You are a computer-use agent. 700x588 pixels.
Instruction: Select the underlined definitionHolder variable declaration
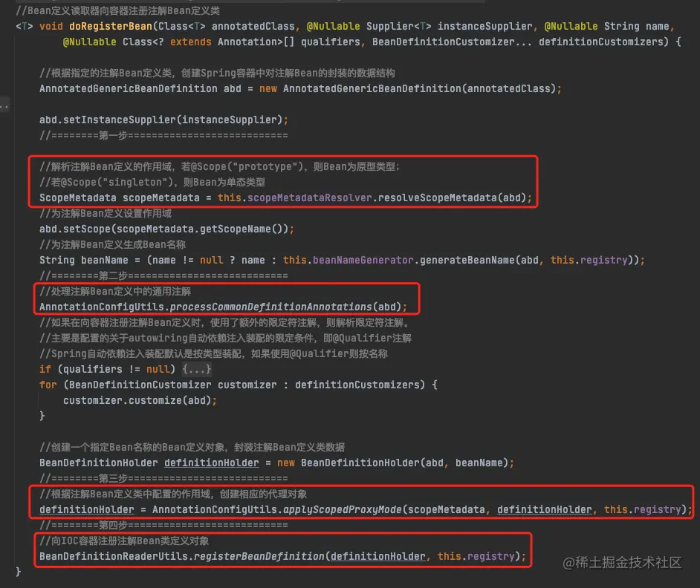click(211, 463)
